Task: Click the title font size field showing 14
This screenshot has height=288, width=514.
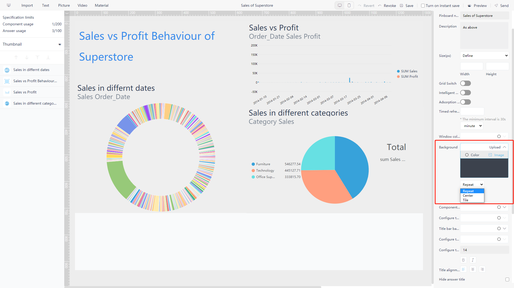Action: click(x=485, y=250)
